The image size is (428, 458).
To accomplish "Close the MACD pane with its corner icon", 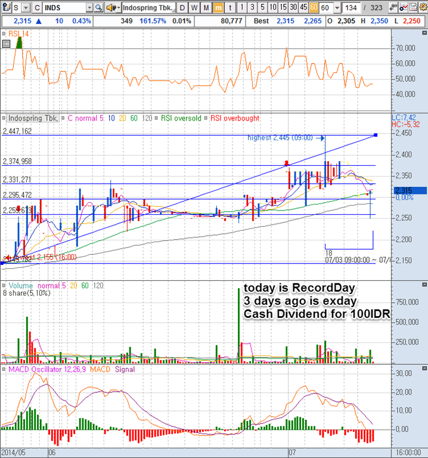I will coord(424,369).
